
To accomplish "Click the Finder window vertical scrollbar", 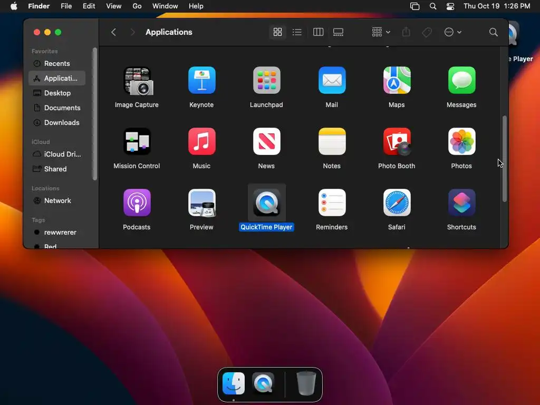I will [505, 159].
